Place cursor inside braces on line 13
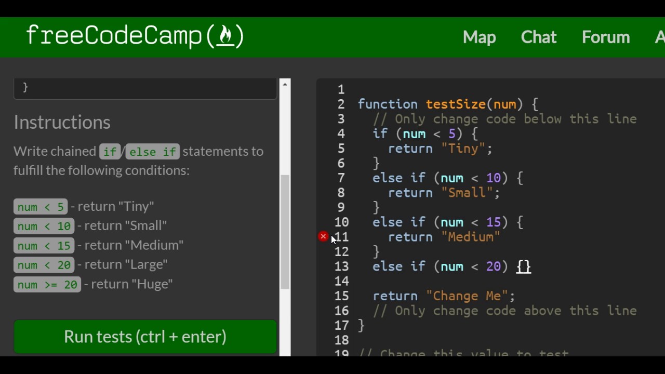This screenshot has height=374, width=665. (524, 266)
